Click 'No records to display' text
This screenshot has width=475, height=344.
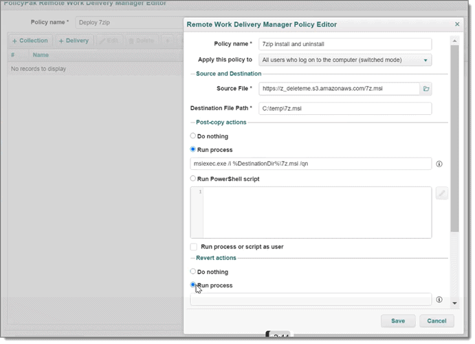click(x=38, y=69)
